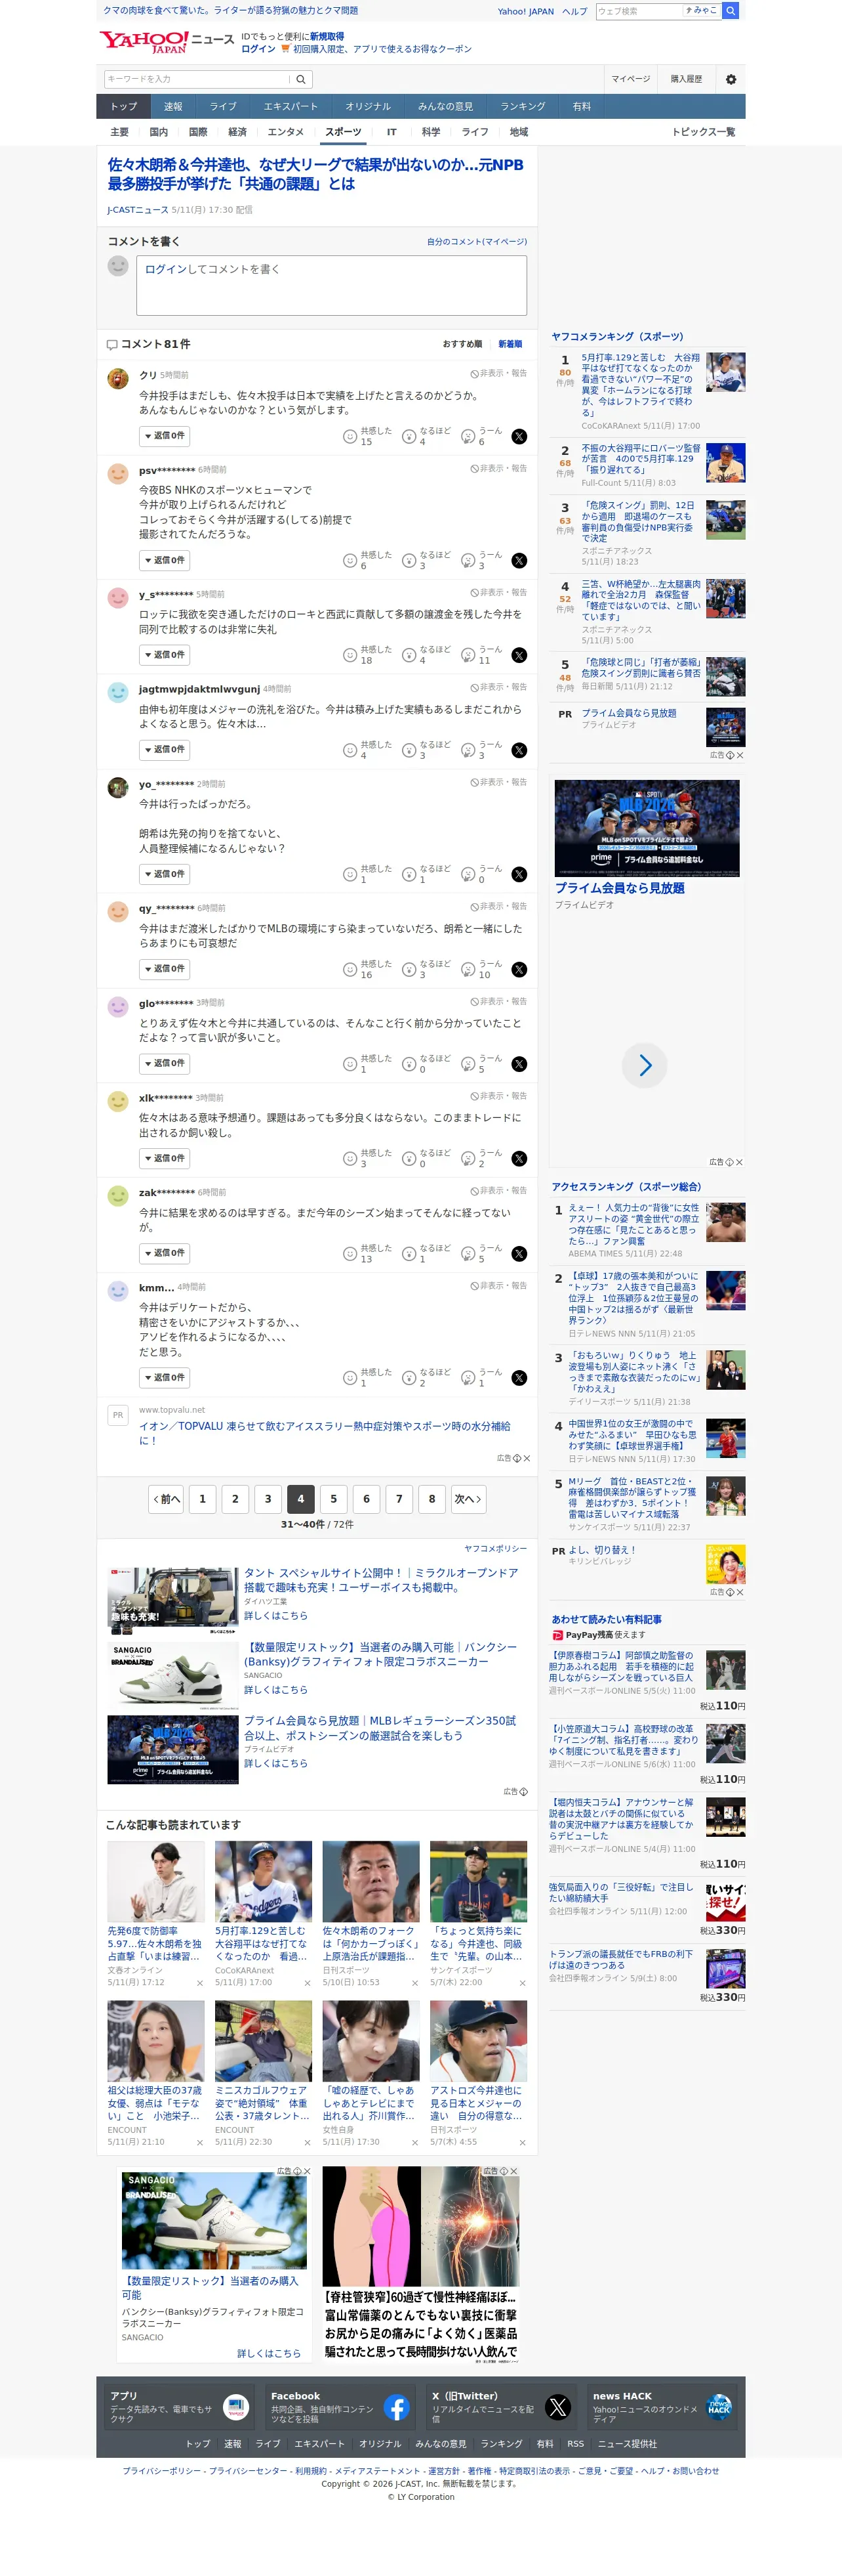Open the トピックス一覧 link
The width and height of the screenshot is (842, 2576).
tap(703, 132)
